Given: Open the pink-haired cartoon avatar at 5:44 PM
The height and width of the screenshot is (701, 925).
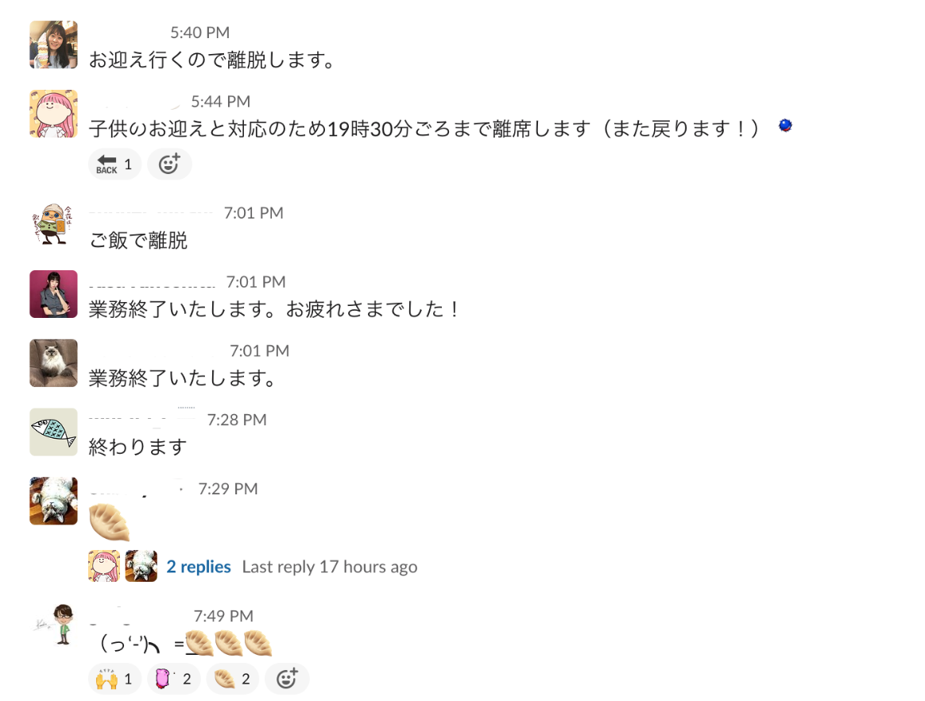Looking at the screenshot, I should [54, 114].
